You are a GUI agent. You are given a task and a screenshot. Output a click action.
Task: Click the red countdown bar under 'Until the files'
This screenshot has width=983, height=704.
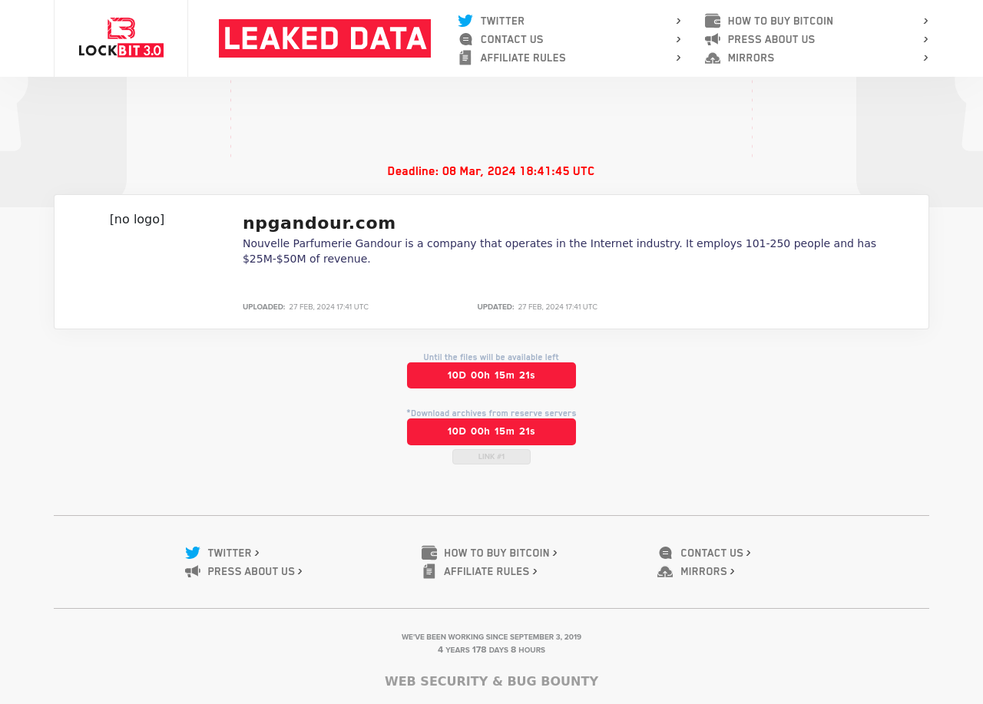click(491, 375)
